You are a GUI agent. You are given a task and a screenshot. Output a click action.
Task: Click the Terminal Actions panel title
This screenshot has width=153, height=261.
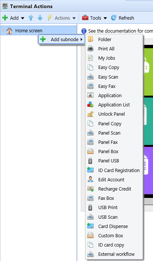click(31, 6)
